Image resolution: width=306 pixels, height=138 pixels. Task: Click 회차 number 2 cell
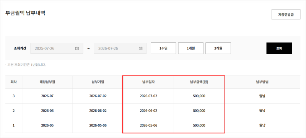point(14,111)
